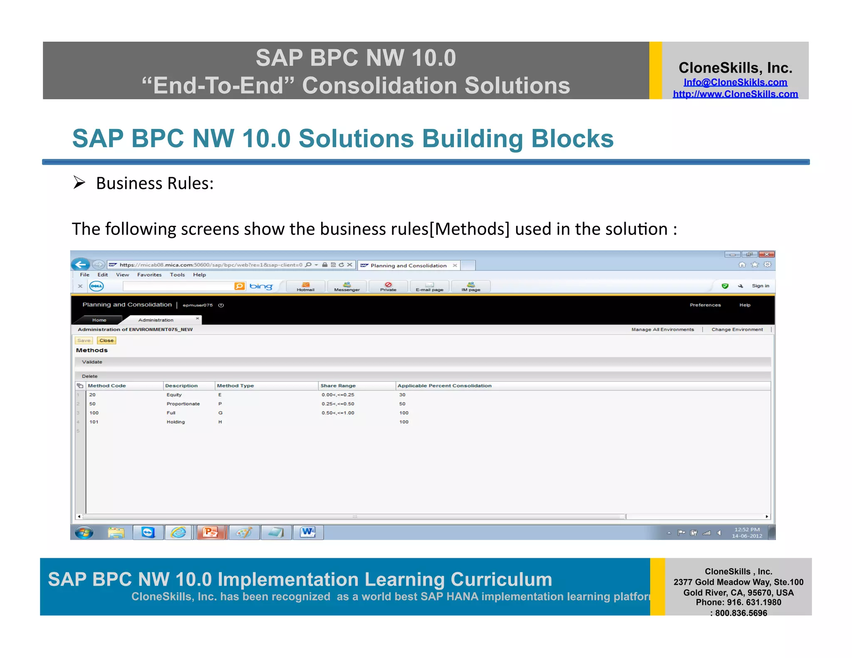This screenshot has height=658, width=852.
Task: Click the refresh page icon
Action: [342, 265]
